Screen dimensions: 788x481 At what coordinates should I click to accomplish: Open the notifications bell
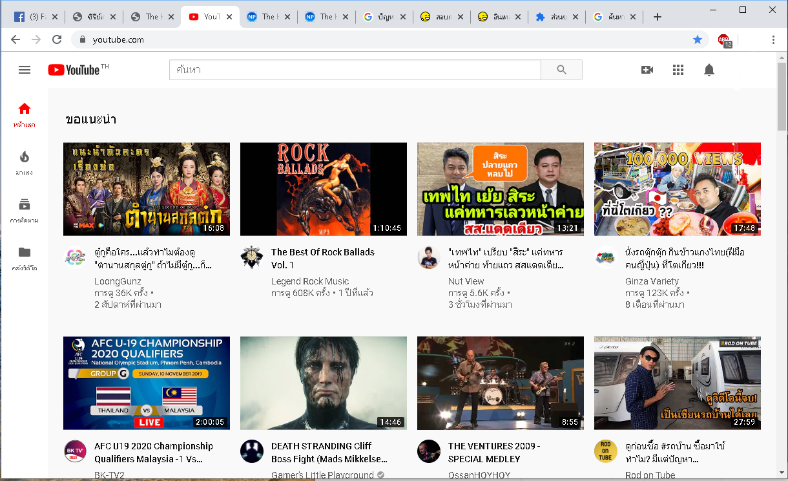(709, 70)
